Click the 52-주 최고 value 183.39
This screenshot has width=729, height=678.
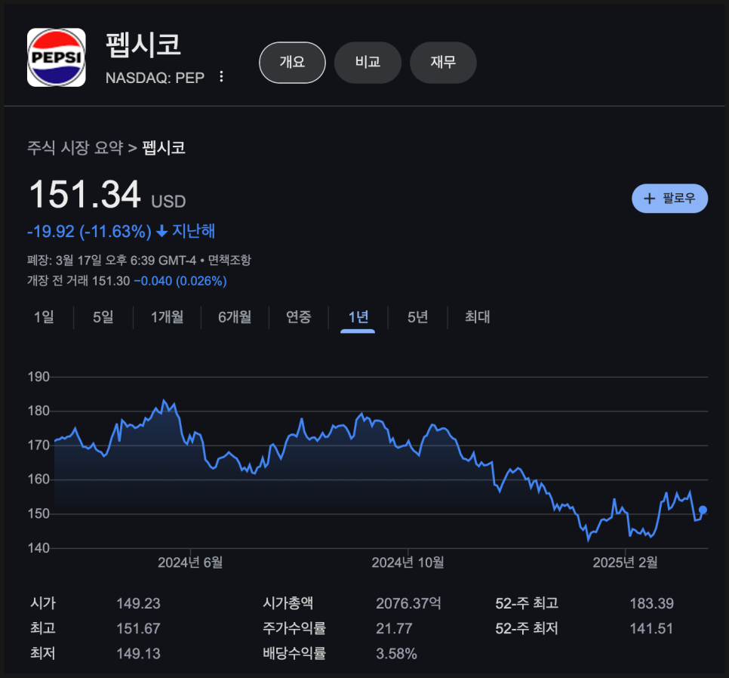point(651,603)
